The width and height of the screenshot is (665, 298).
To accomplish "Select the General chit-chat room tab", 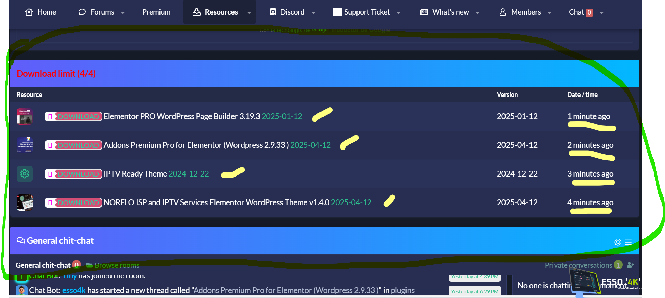I will pos(43,265).
